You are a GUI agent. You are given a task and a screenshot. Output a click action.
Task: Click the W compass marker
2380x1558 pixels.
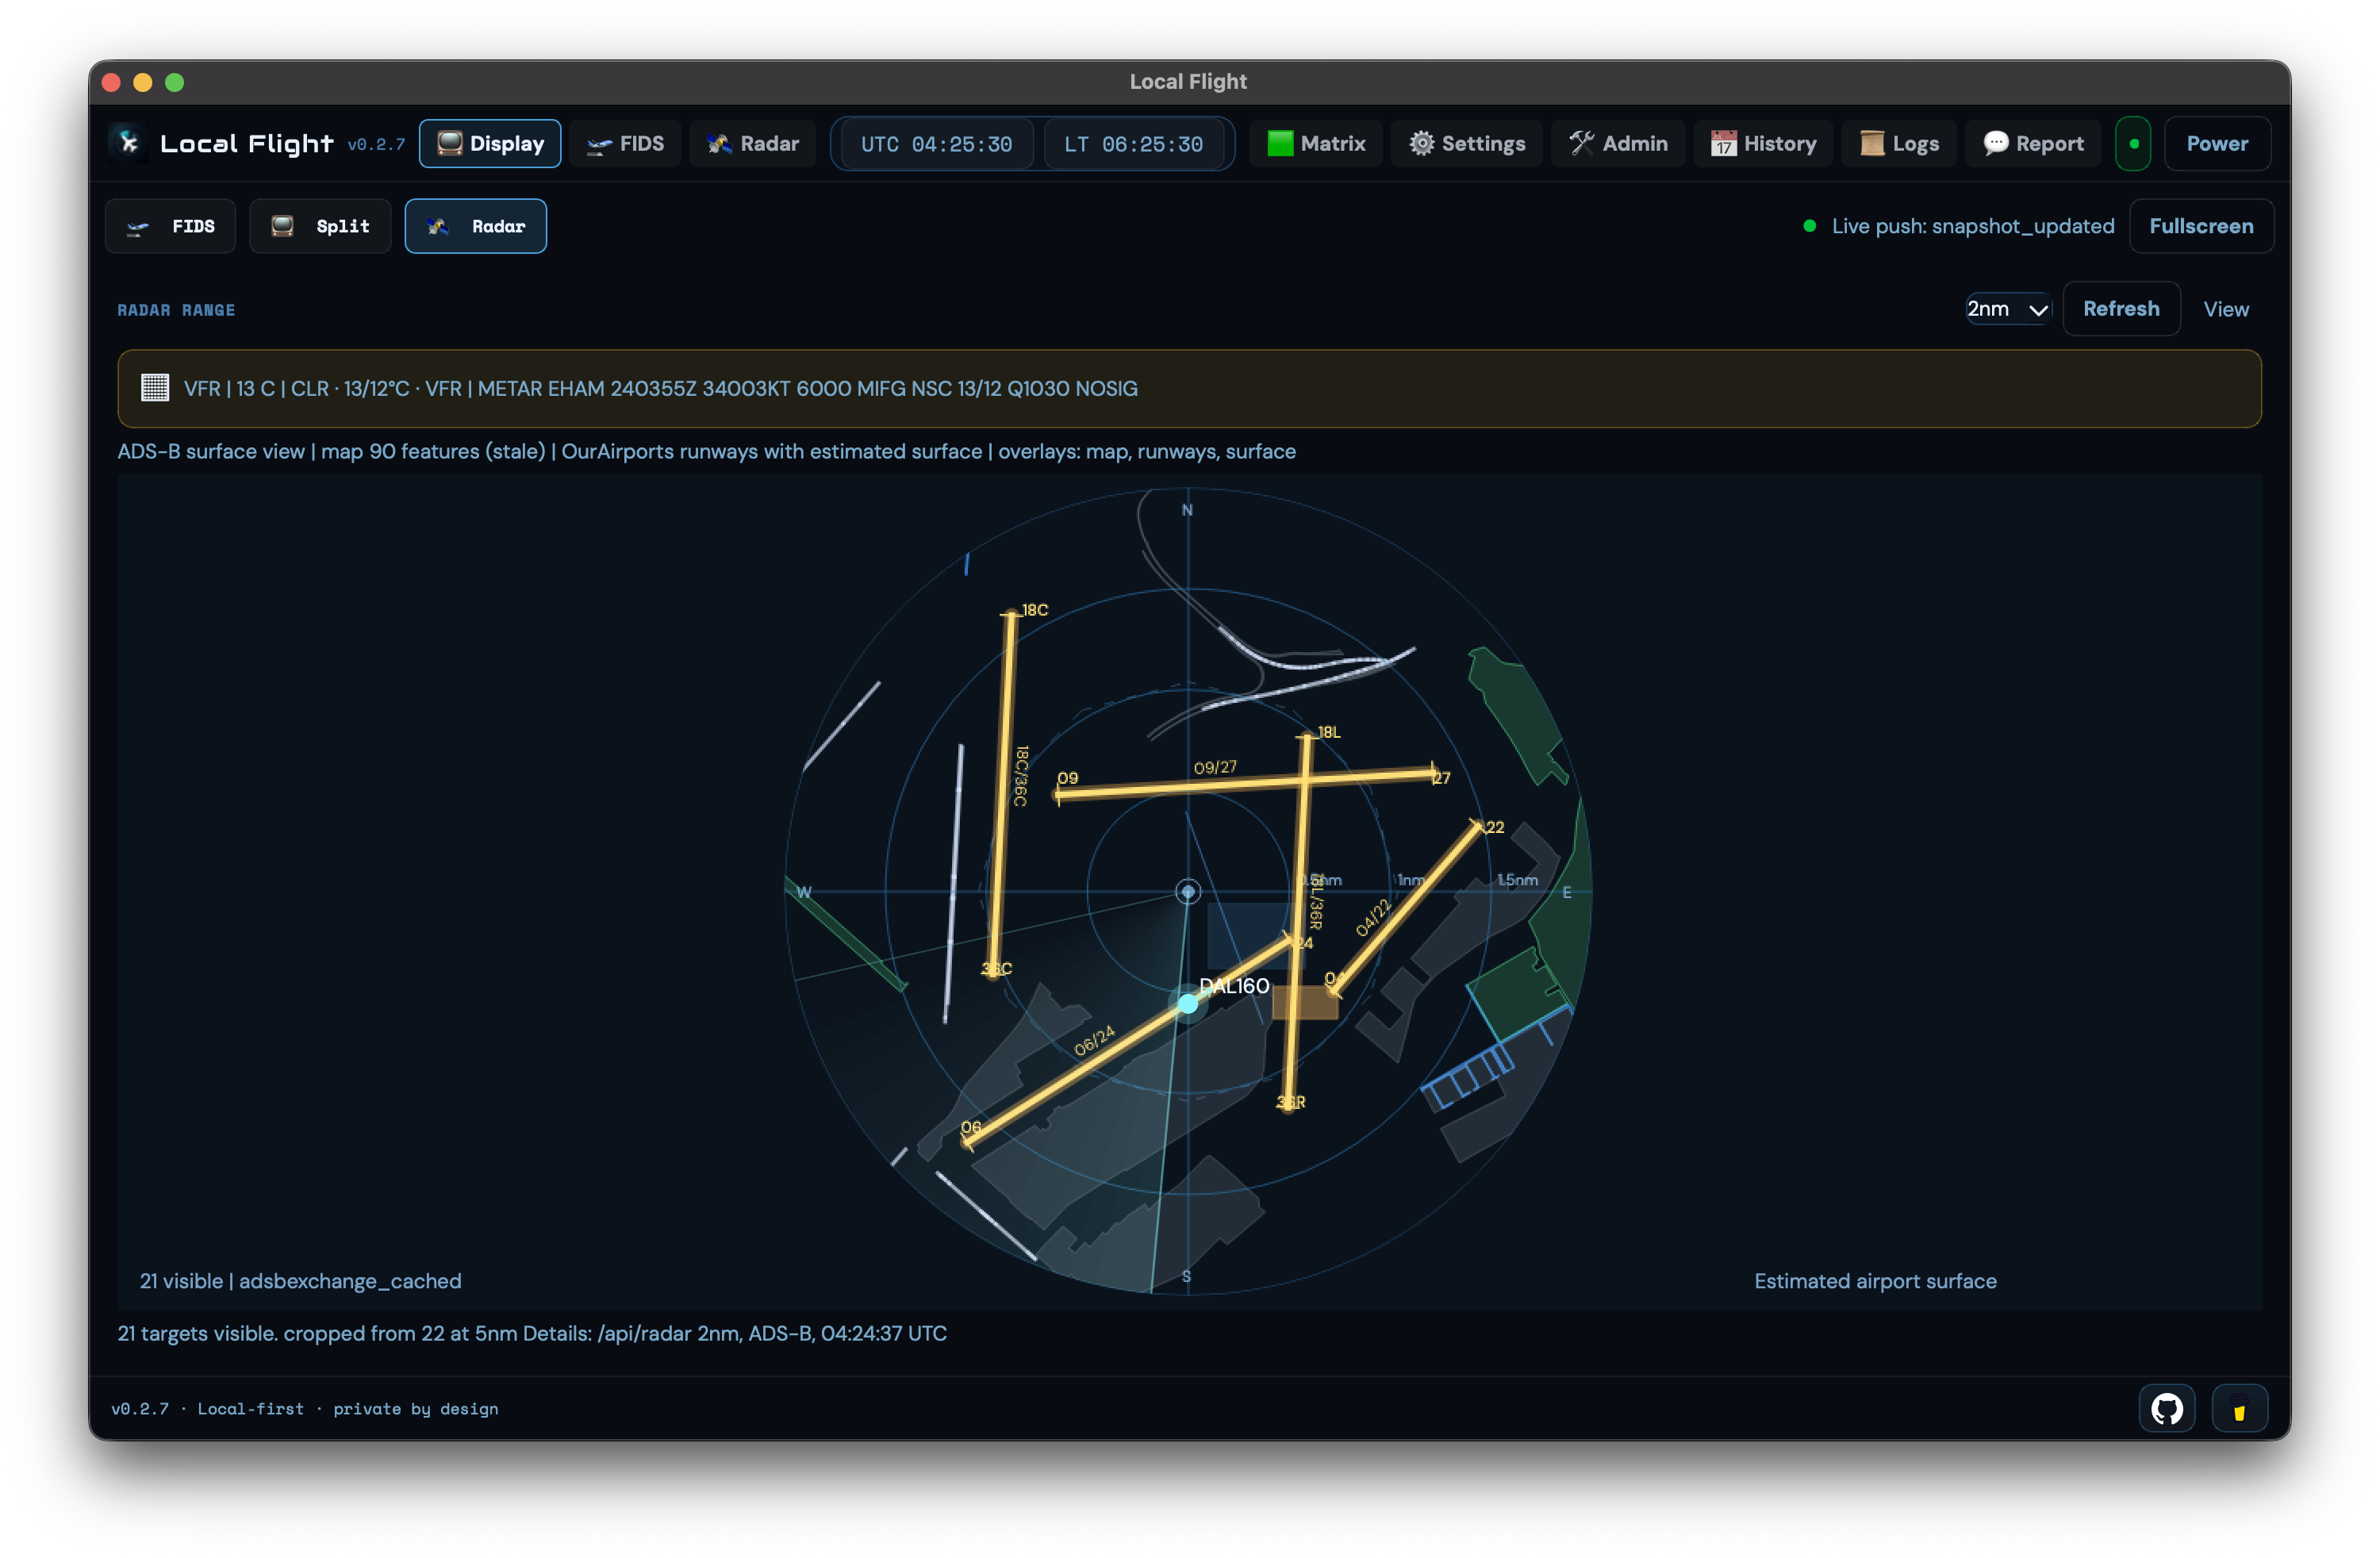click(x=803, y=892)
